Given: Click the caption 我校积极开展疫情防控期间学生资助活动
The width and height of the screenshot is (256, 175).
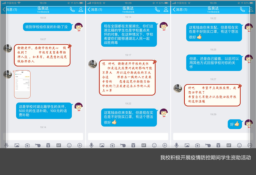Looking at the screenshot, I should [x=205, y=158].
